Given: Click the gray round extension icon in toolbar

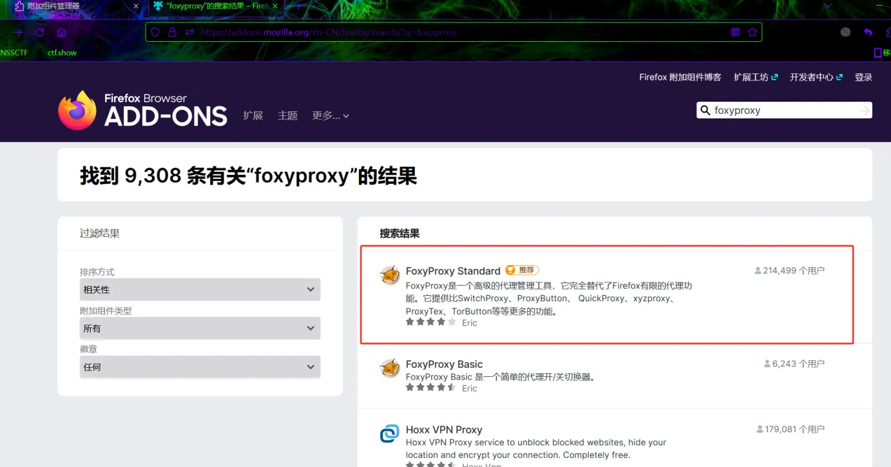Looking at the screenshot, I should tap(846, 32).
